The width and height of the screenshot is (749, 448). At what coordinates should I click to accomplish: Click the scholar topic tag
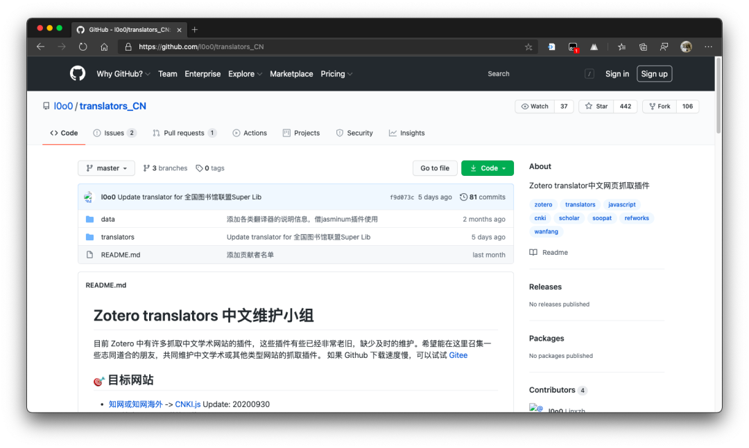click(569, 218)
